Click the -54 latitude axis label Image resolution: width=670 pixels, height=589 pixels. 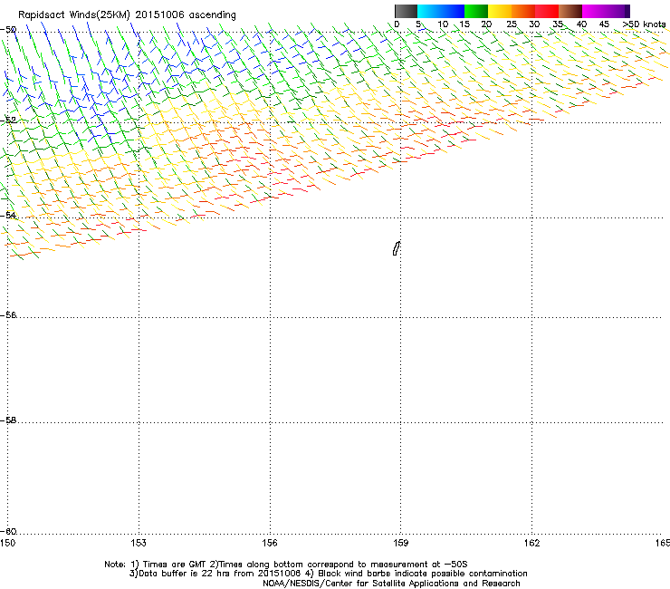click(x=8, y=215)
